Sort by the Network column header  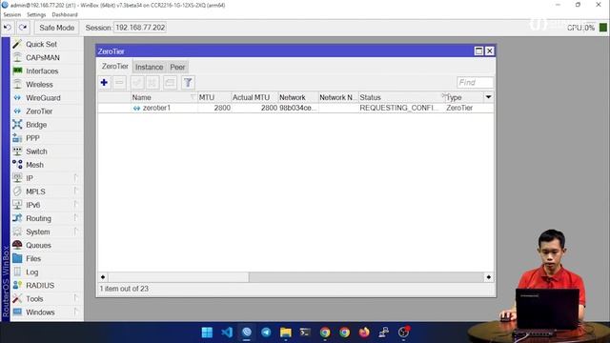pos(298,97)
